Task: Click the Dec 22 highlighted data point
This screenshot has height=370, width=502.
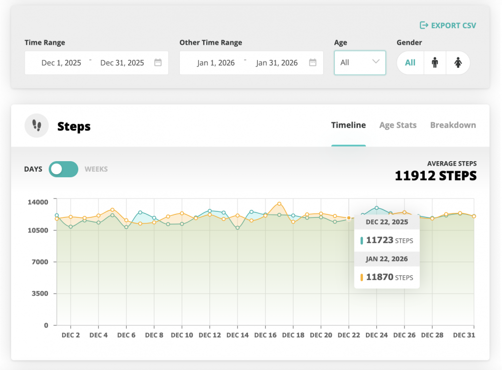Action: [x=348, y=218]
